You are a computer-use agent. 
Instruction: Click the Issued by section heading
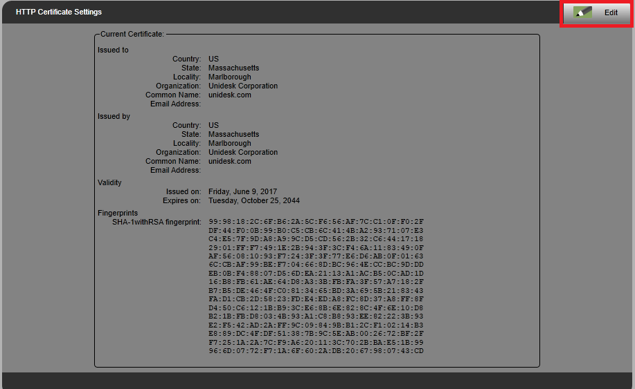114,117
